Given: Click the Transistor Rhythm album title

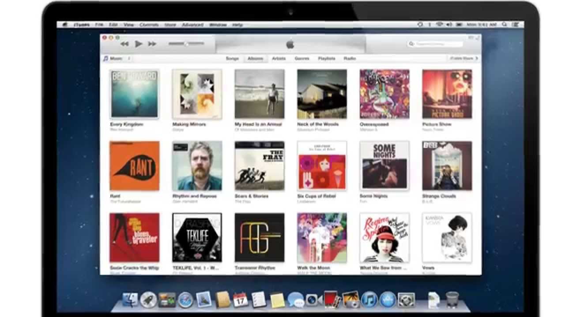Looking at the screenshot, I should [255, 268].
